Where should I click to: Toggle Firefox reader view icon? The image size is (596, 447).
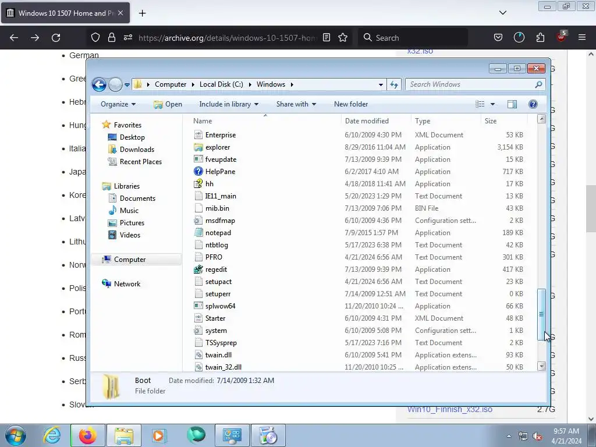pos(326,38)
